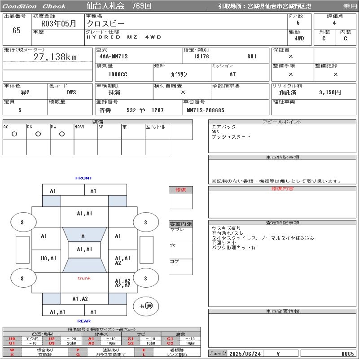Select the 左ハンドル equipment cell
Screen dimensions: 359x359
tap(157, 132)
